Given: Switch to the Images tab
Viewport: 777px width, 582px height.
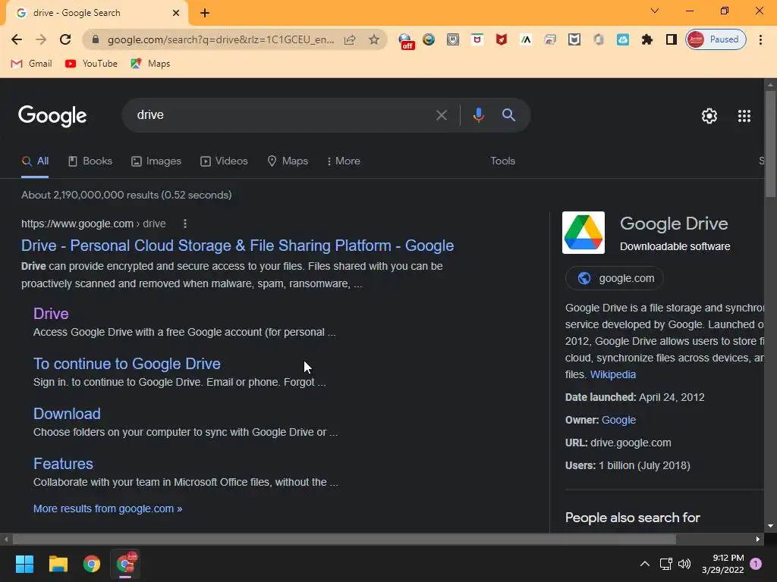Looking at the screenshot, I should click(x=156, y=161).
